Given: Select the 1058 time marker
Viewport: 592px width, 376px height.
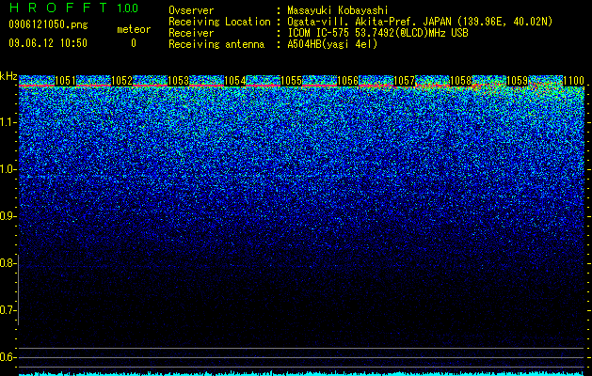Looking at the screenshot, I should [460, 80].
